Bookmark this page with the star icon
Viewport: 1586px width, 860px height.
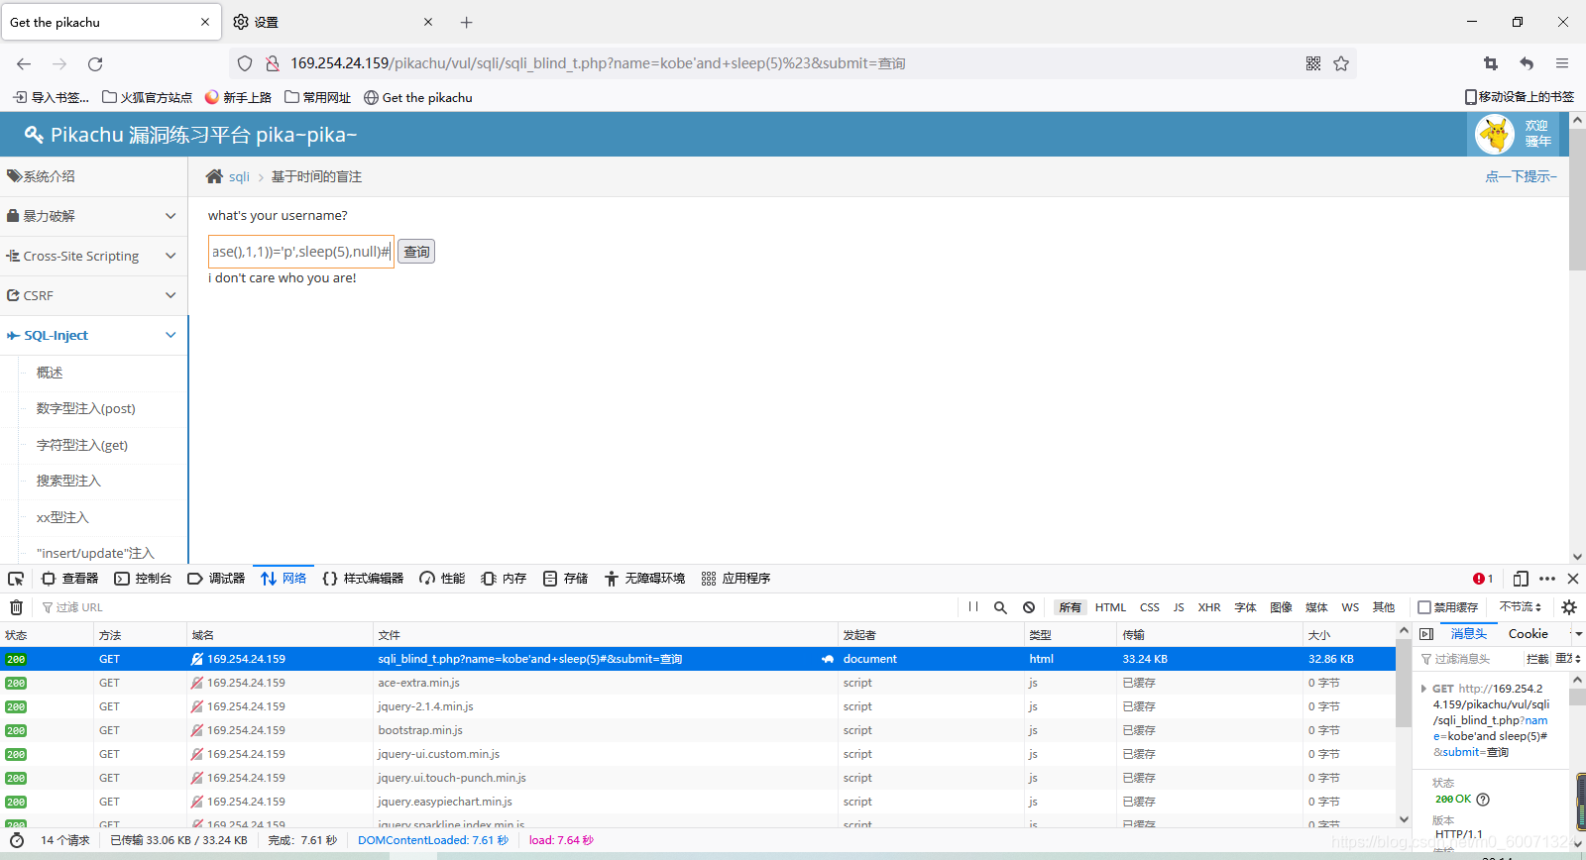[x=1341, y=63]
